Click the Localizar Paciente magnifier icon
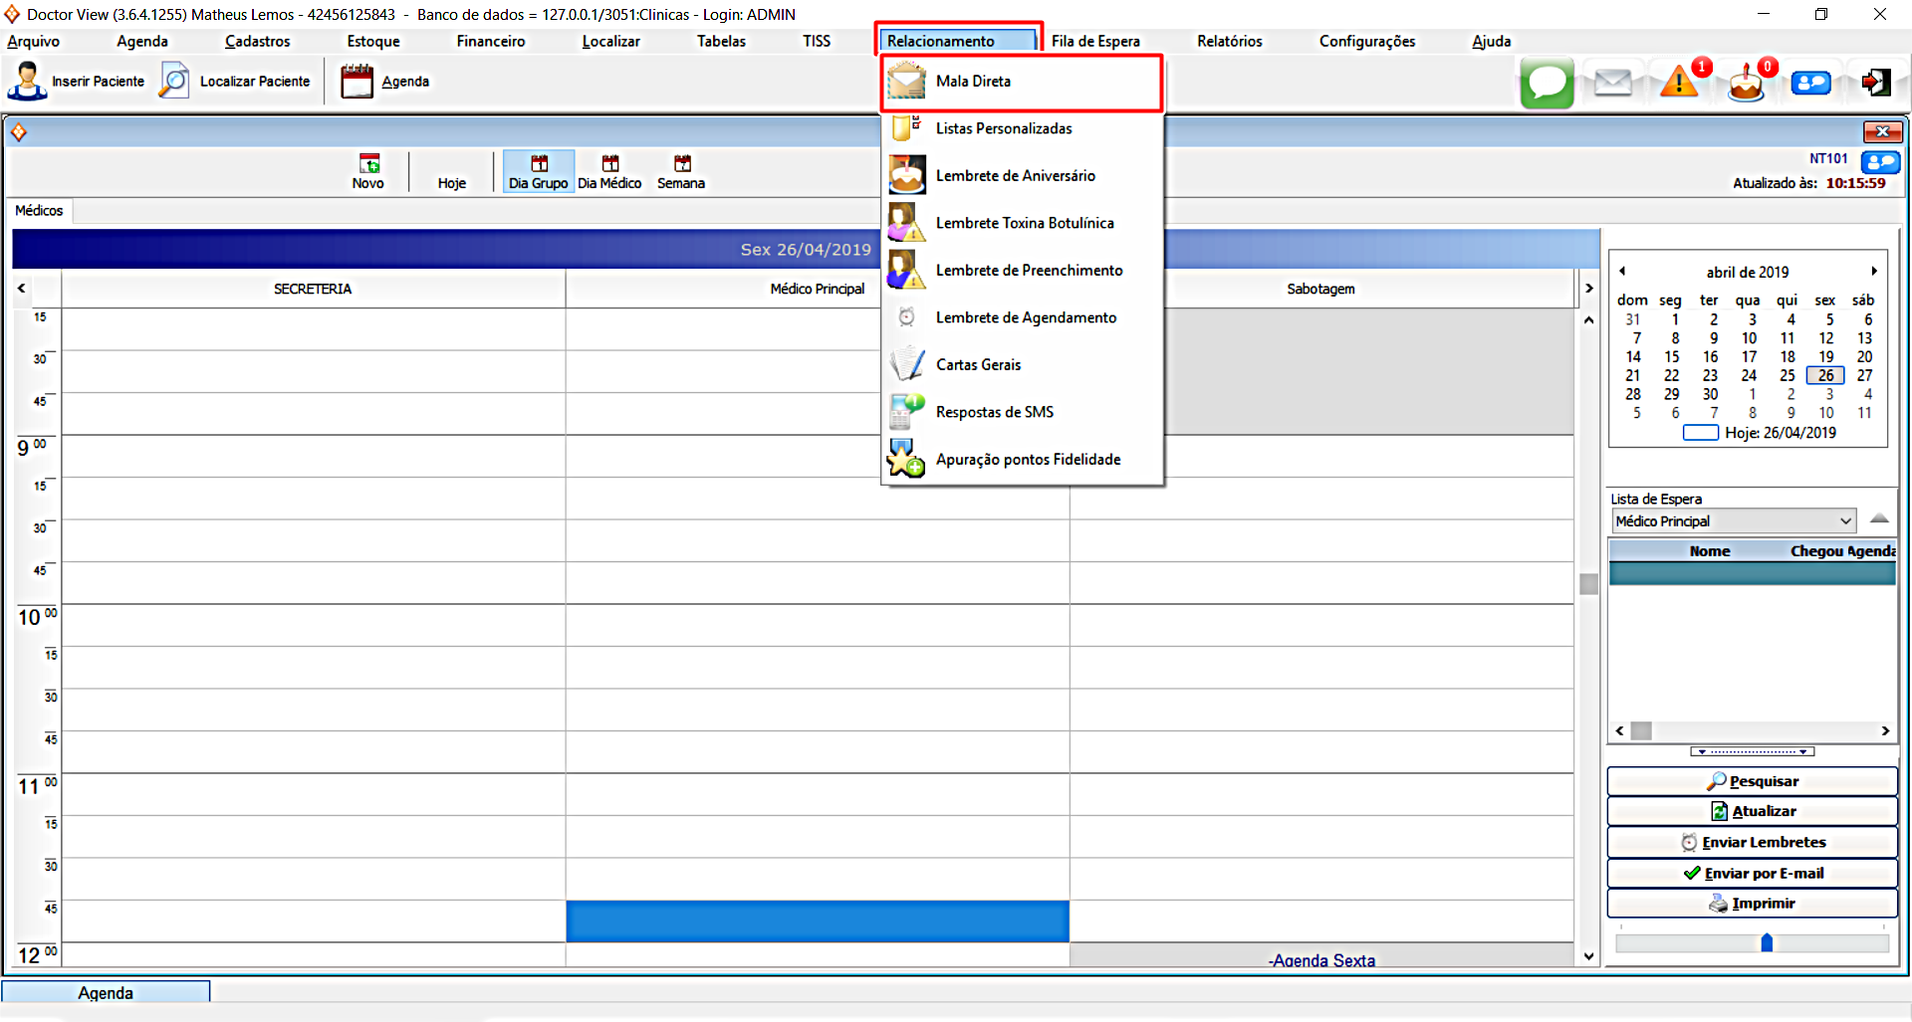The height and width of the screenshot is (1022, 1912). (174, 82)
